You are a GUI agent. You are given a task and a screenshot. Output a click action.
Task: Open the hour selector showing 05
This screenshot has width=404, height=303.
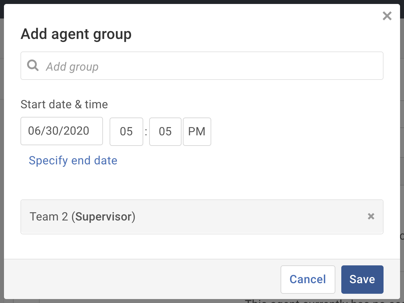(x=126, y=131)
